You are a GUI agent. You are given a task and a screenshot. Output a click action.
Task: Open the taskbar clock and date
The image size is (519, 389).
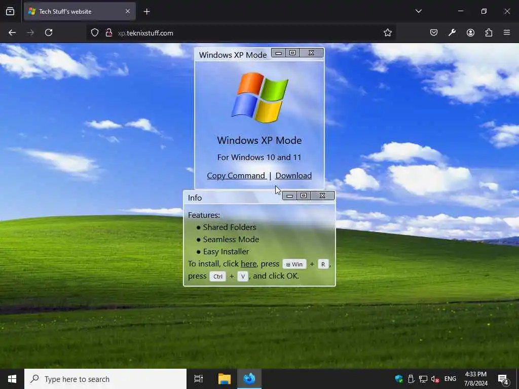(475, 379)
